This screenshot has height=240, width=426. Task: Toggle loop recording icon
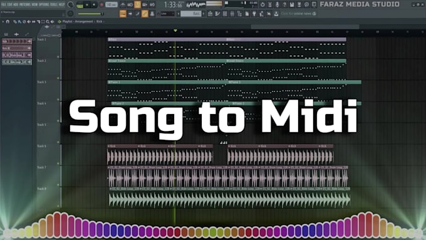(x=152, y=4)
